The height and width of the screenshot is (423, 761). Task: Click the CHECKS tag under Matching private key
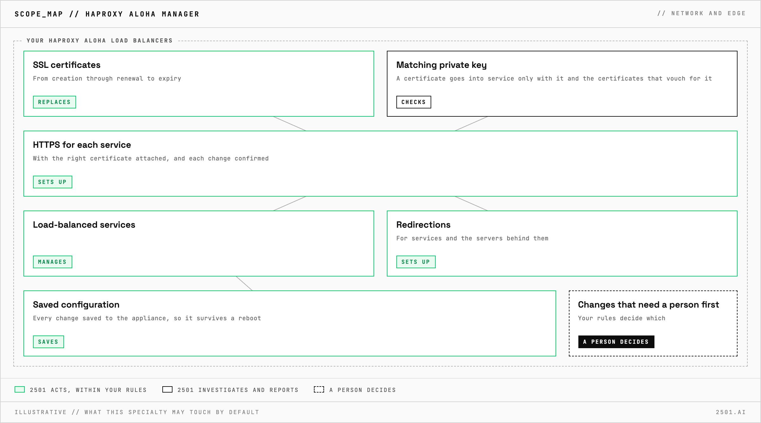coord(414,102)
